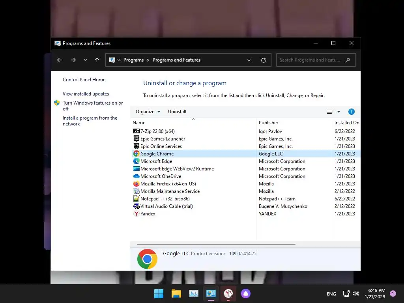Click the Epic Games Launcher icon
Viewport: 404px width, 303px height.
pyautogui.click(x=136, y=138)
